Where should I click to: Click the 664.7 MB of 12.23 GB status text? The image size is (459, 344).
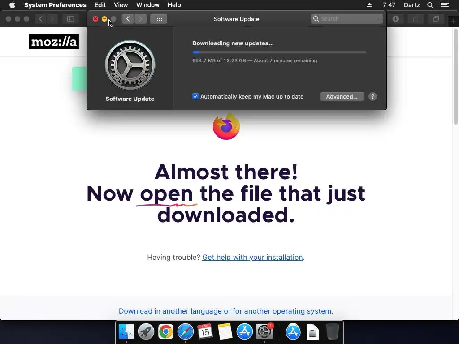255,60
